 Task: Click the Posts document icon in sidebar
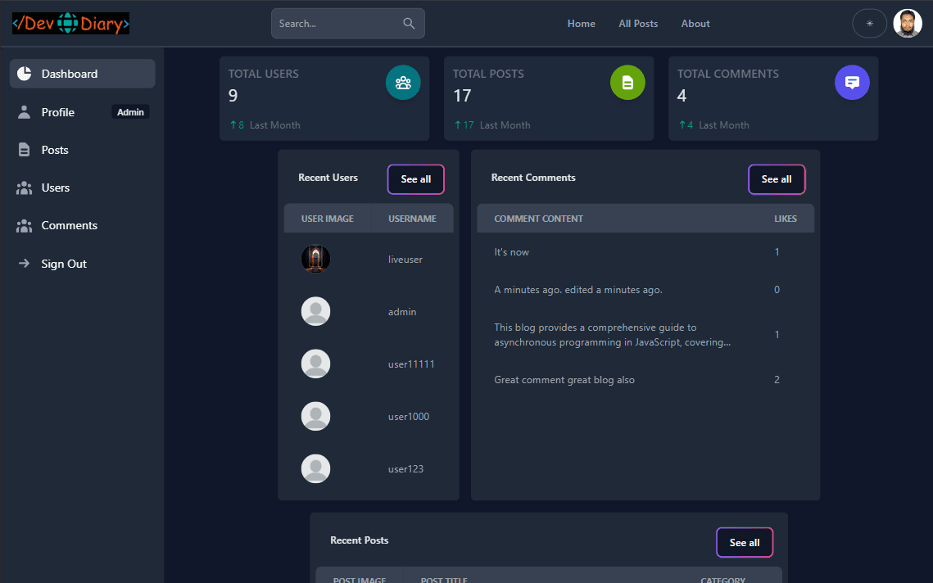[x=25, y=150]
